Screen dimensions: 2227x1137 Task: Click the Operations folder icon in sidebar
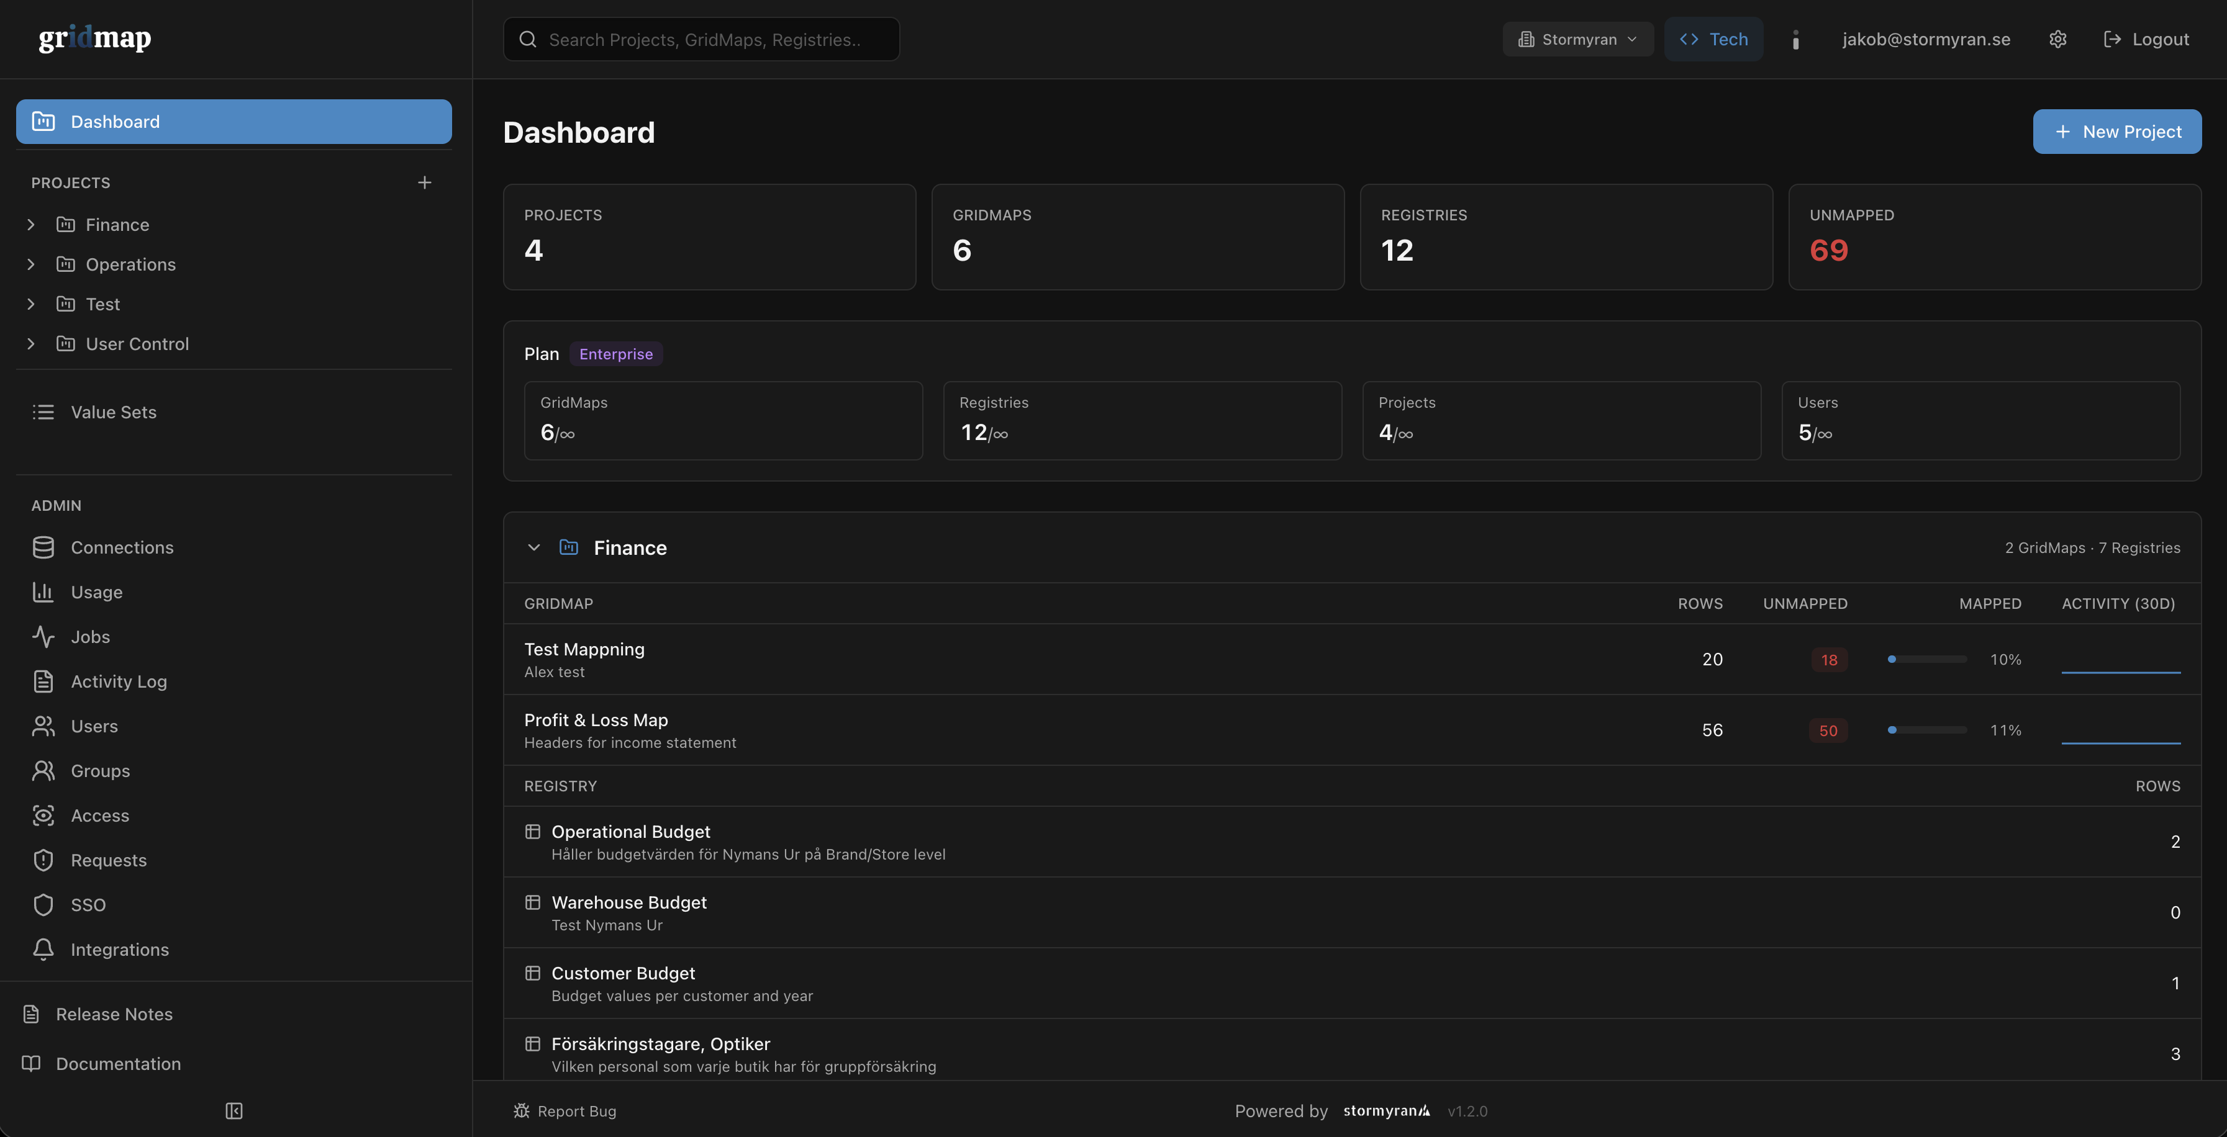(x=66, y=264)
